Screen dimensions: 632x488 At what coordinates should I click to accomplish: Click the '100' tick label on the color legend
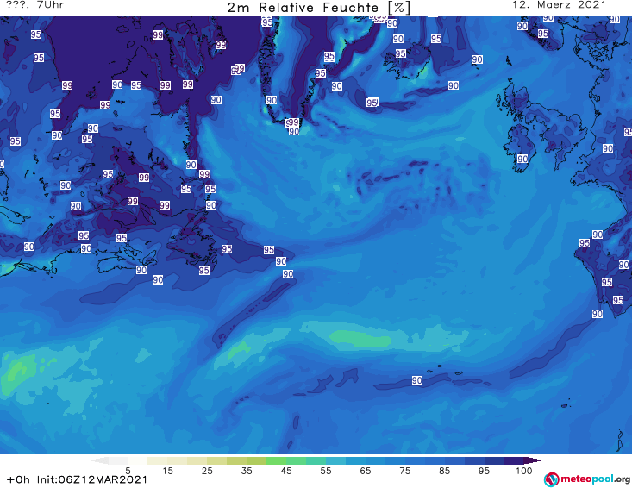click(524, 471)
